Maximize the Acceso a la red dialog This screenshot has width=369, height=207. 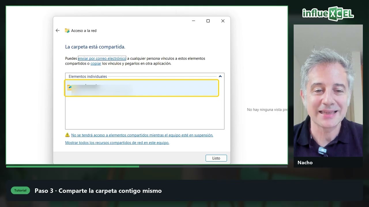(208, 21)
